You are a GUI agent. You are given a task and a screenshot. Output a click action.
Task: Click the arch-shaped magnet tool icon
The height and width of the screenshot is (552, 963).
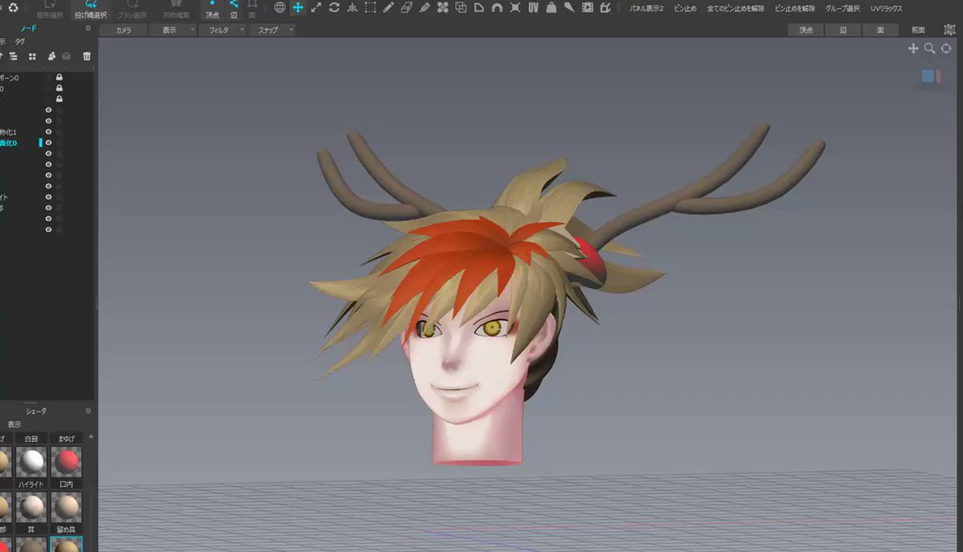[497, 7]
